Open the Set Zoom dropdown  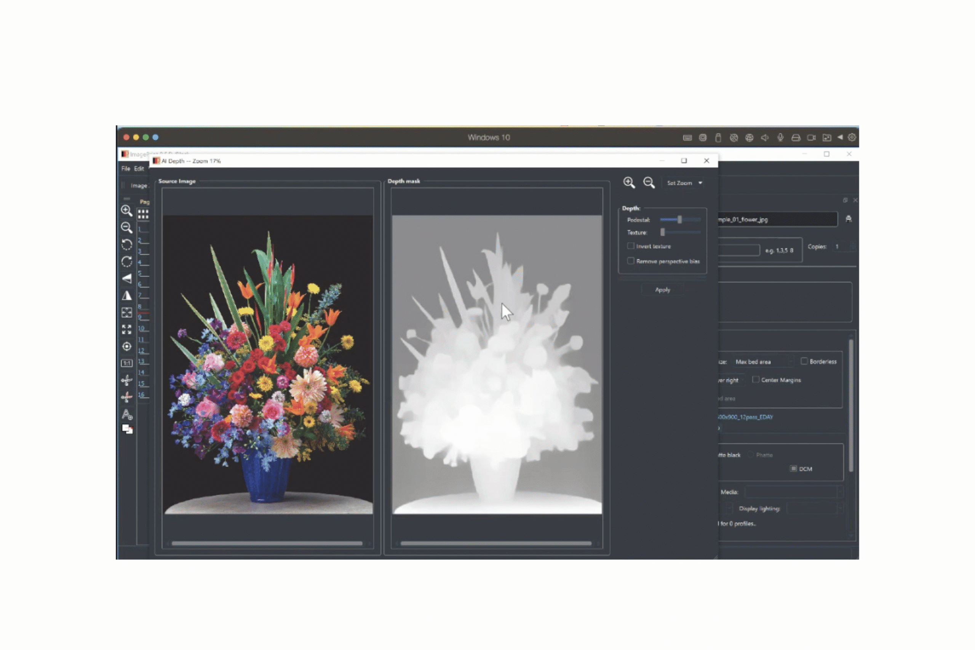[684, 183]
